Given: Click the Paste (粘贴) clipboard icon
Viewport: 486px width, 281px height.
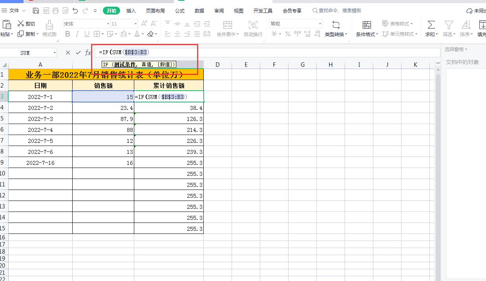Looking at the screenshot, I should (7, 24).
